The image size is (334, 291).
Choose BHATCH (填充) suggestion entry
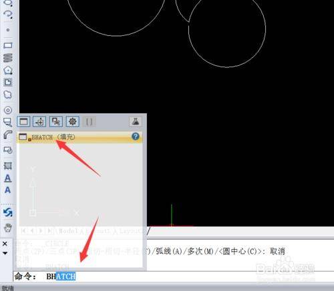click(79, 137)
